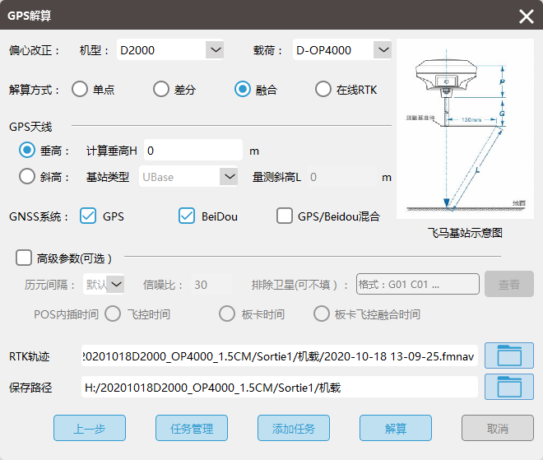Open 任务管理
This screenshot has width=543, height=460.
(x=192, y=428)
